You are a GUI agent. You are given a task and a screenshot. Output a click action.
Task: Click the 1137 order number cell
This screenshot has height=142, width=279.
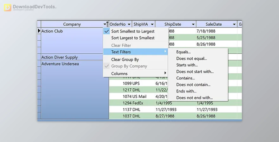(x=121, y=110)
